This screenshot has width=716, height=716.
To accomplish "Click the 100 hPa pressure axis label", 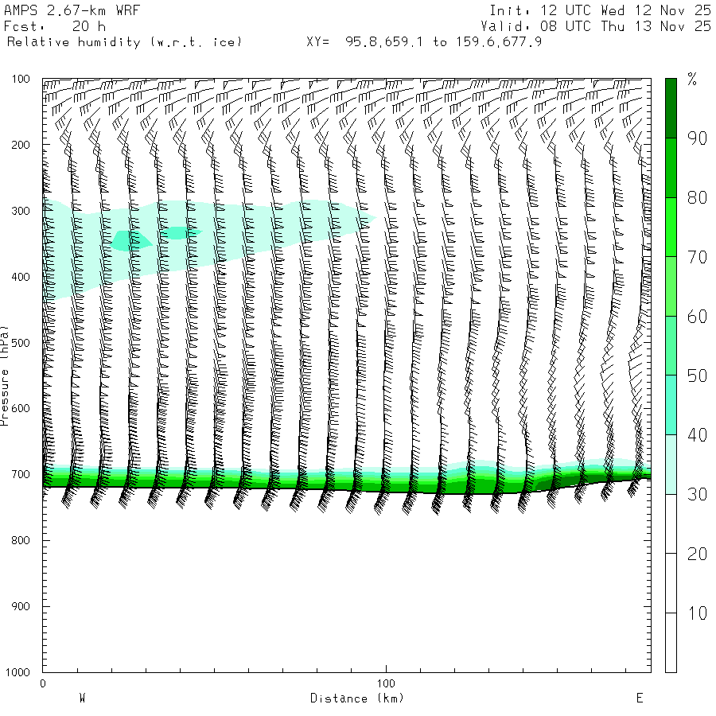I will point(21,79).
